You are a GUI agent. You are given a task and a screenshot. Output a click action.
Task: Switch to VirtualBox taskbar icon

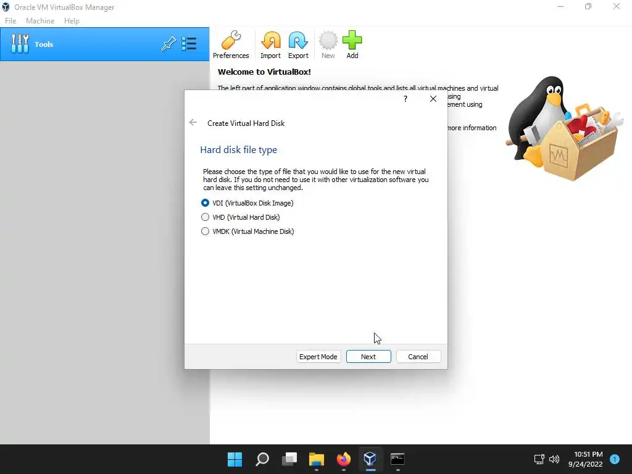click(x=370, y=459)
